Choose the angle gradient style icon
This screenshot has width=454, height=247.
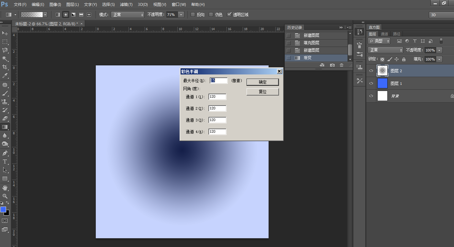pyautogui.click(x=73, y=15)
